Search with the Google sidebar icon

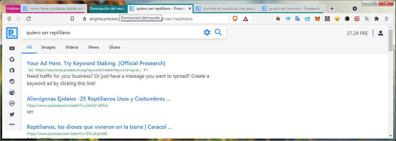pyautogui.click(x=12, y=59)
